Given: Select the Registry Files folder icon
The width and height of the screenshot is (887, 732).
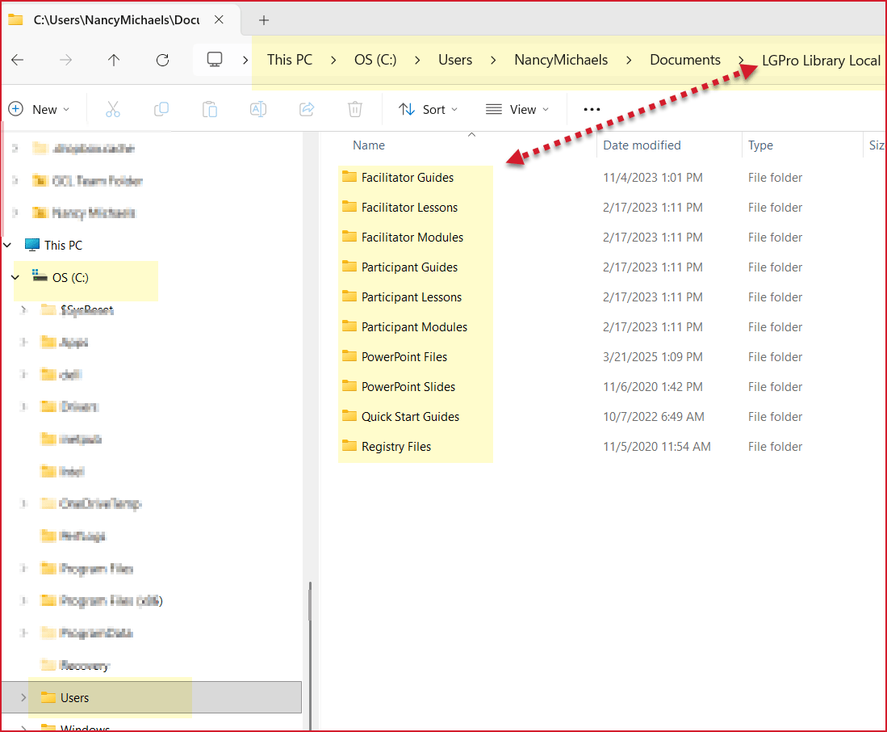Looking at the screenshot, I should click(349, 447).
